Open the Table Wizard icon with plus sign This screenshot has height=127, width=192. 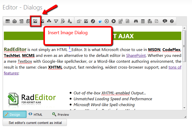click(21, 21)
